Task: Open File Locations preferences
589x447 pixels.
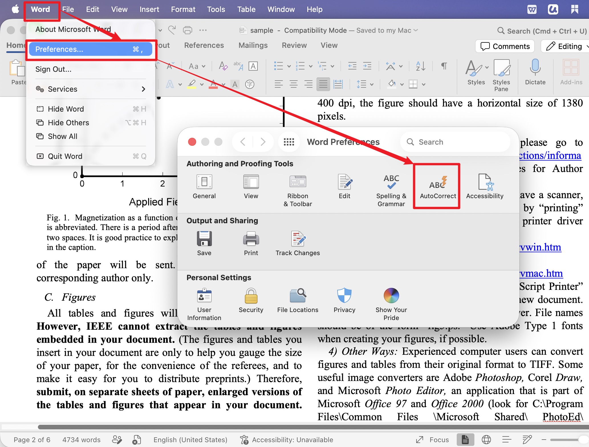Action: [x=298, y=301]
